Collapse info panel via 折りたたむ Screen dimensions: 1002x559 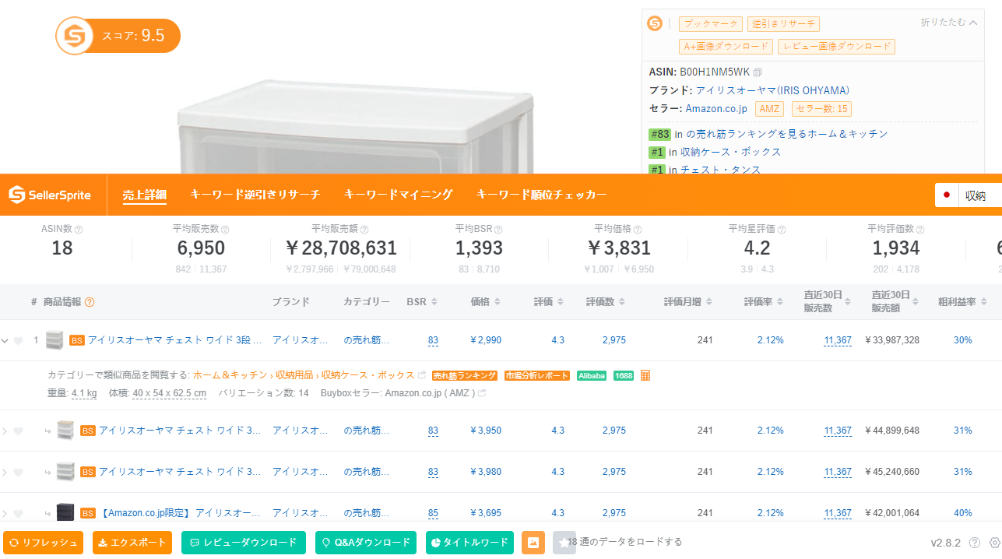point(948,23)
